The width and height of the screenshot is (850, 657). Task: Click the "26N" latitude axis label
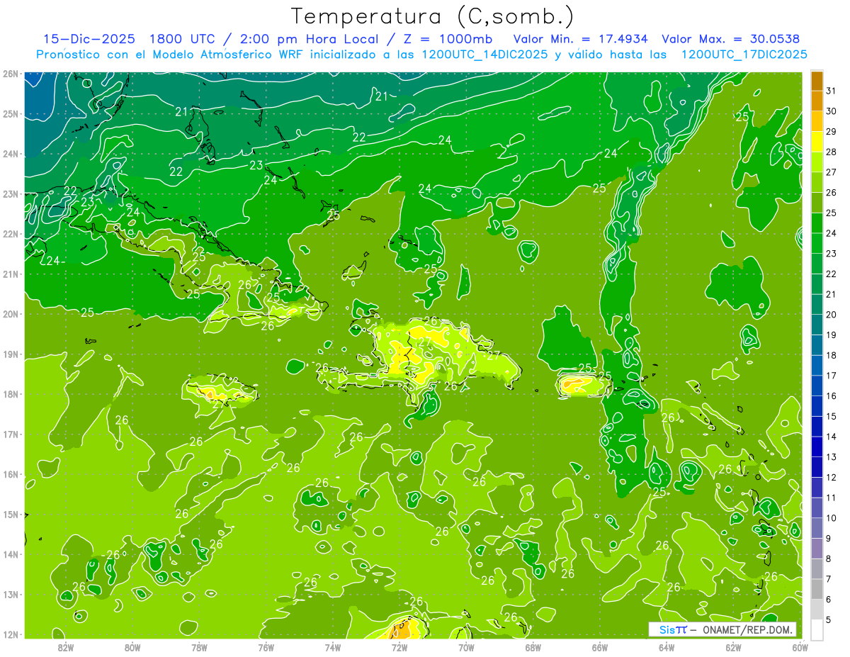tap(10, 74)
